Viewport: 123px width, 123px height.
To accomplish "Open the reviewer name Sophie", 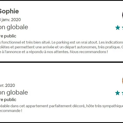I will (9, 11).
